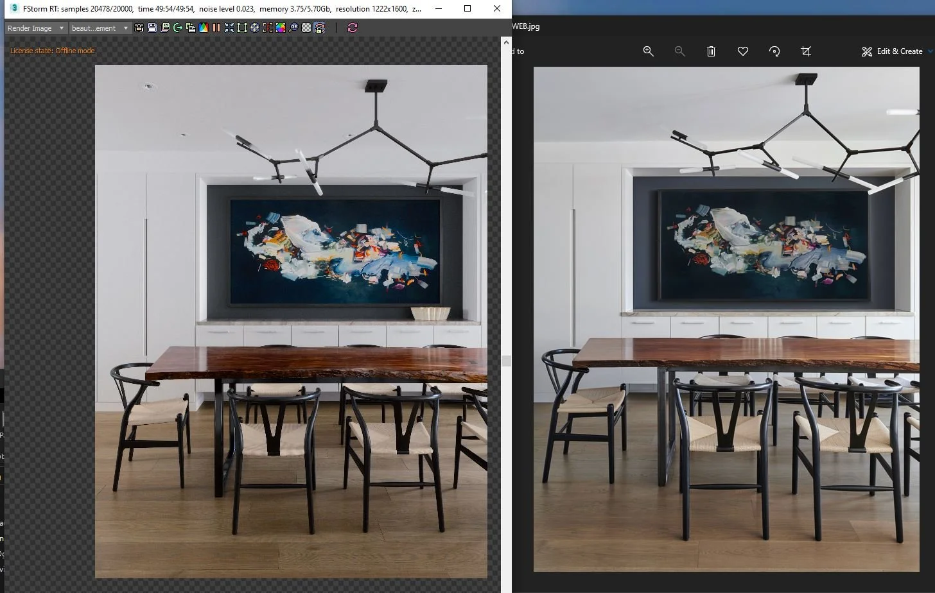Click the Crop tool in Photos toolbar

point(806,51)
